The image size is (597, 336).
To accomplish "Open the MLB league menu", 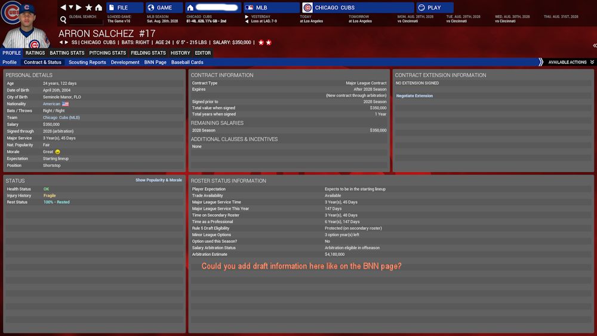I will pyautogui.click(x=272, y=8).
